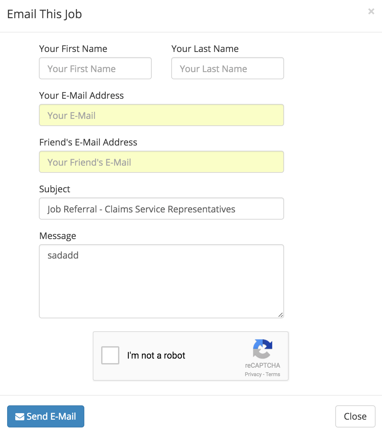Grab the Message box resize handle
This screenshot has width=382, height=432.
coord(281,315)
